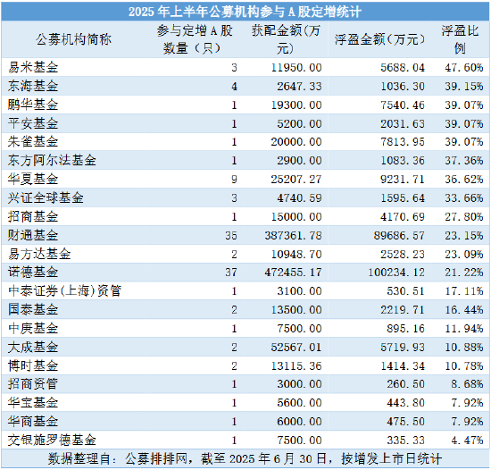Click the '财通基金' row name
Image resolution: width=491 pixels, height=470 pixels.
click(x=33, y=235)
